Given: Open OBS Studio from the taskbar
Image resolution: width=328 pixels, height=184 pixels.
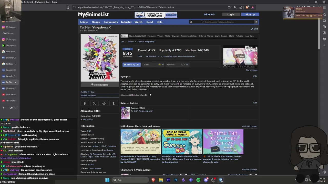Looking at the screenshot, I should 213,180.
